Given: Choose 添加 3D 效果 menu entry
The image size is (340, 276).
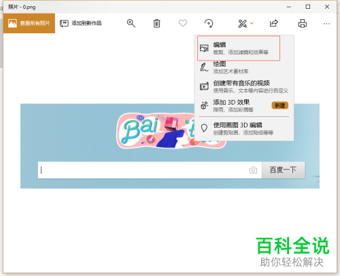Looking at the screenshot, I should pos(244,106).
